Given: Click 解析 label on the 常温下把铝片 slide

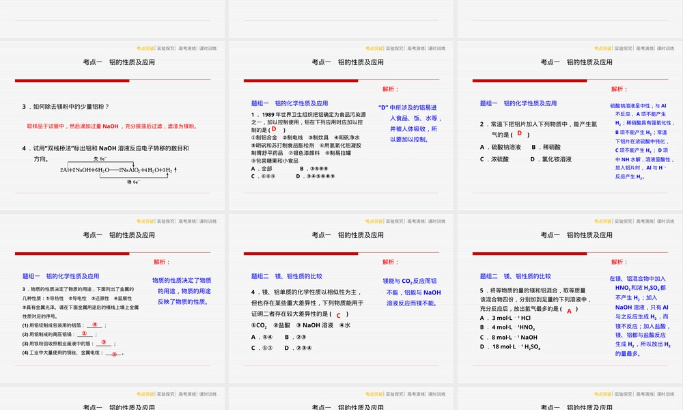Looking at the screenshot, I should coord(619,89).
